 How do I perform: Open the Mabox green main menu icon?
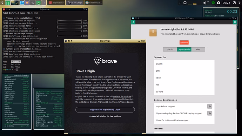(7, 2)
